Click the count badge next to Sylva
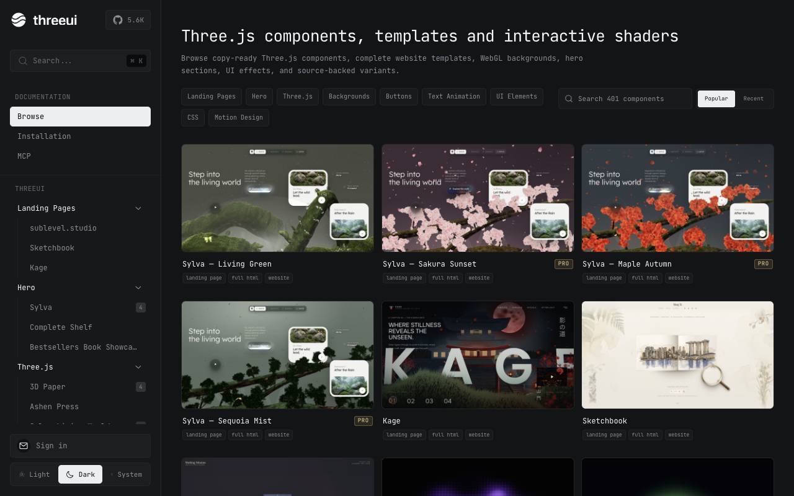 (x=141, y=308)
